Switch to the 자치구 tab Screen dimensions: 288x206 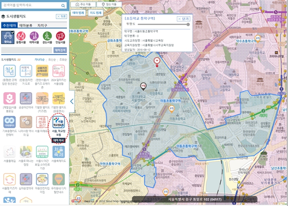pyautogui.click(x=42, y=25)
